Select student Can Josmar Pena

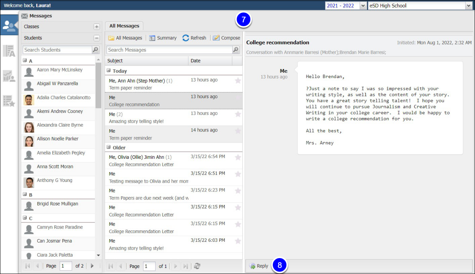[x=58, y=243]
